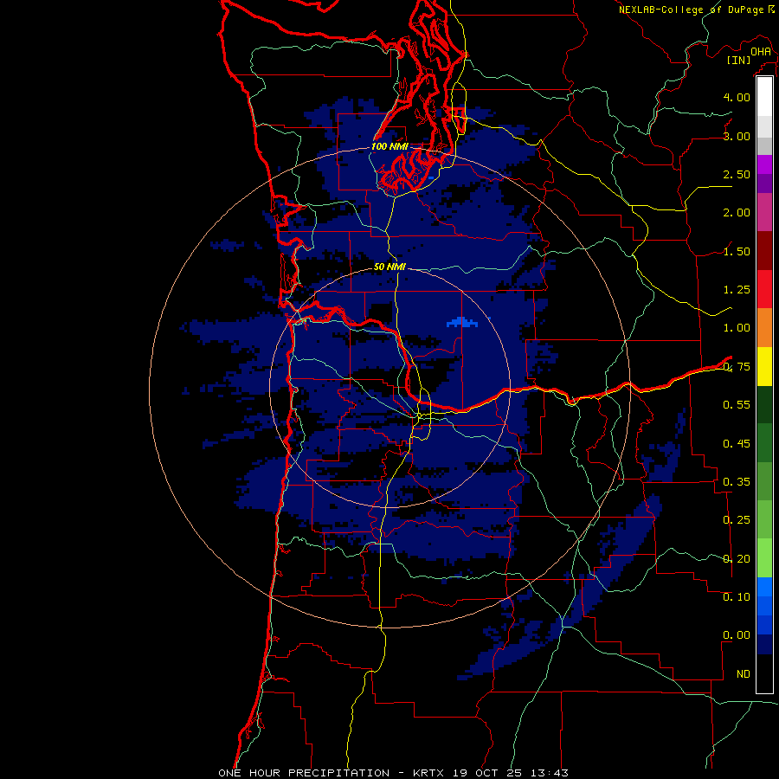Click the pink 2.00 legend color block
779x779 pixels.
click(x=764, y=212)
